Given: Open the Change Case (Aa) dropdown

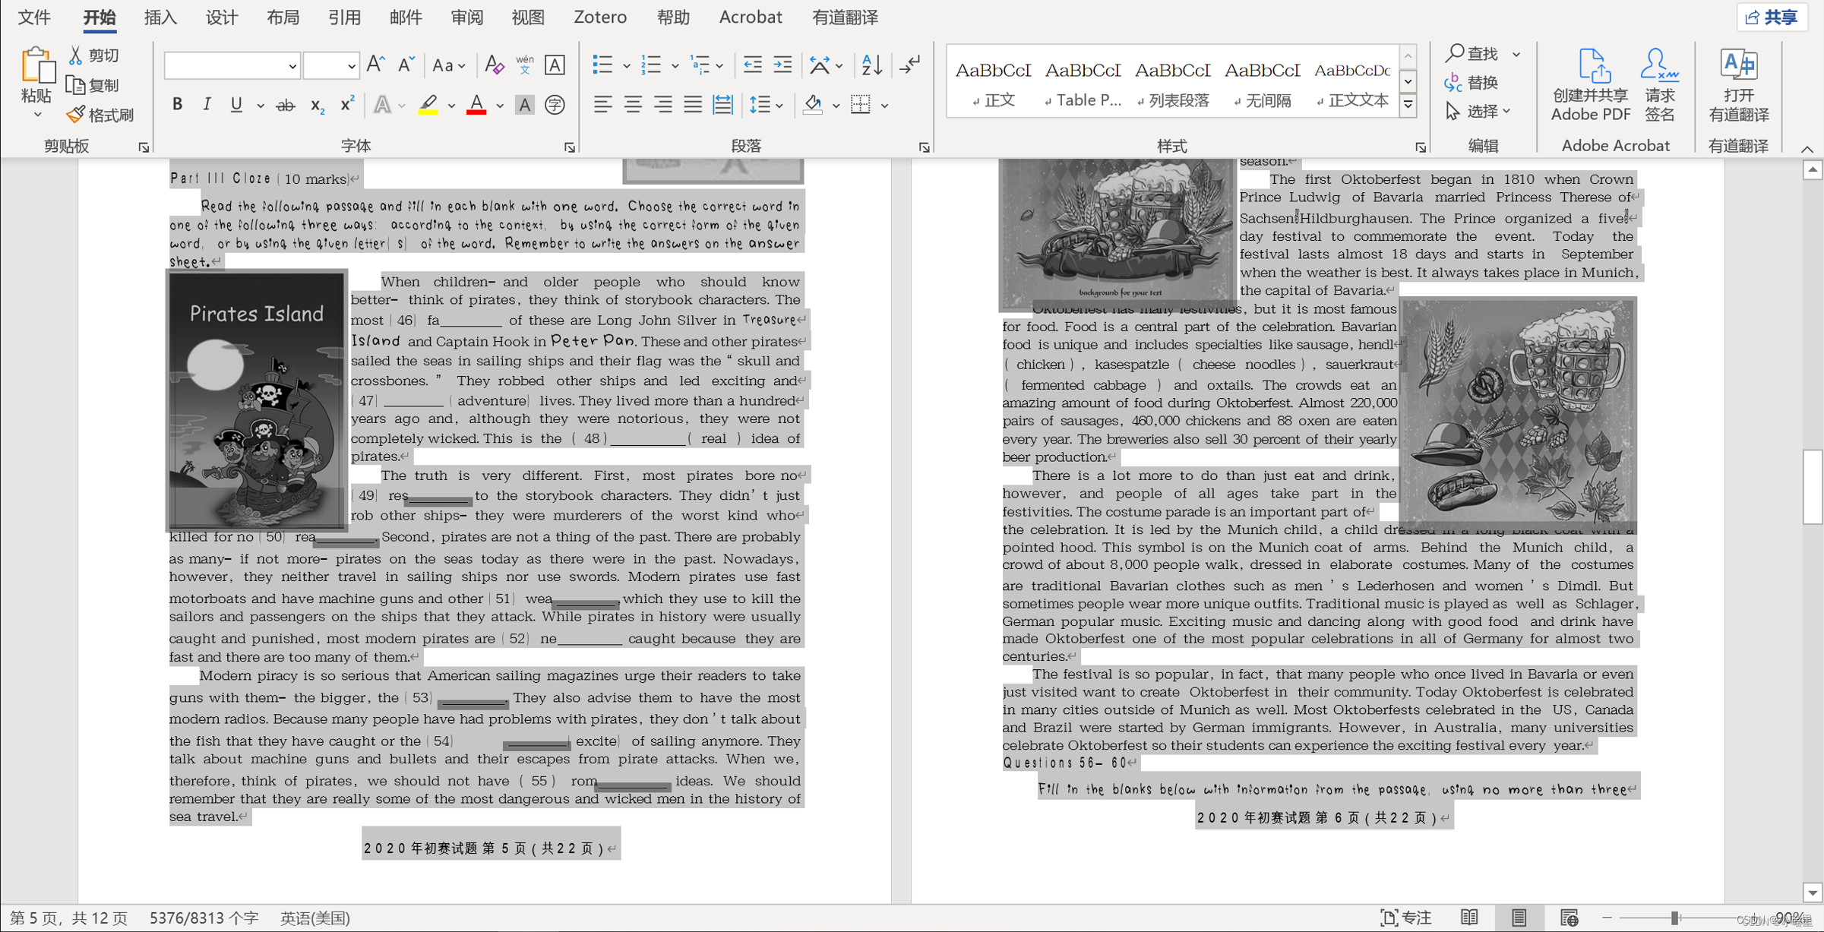Looking at the screenshot, I should (448, 65).
